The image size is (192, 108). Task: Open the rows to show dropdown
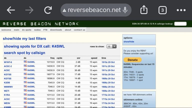[x=111, y=46]
